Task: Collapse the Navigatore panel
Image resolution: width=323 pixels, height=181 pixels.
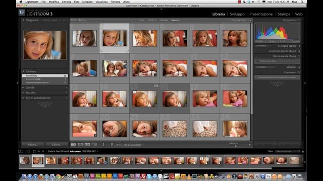Action: click(23, 20)
